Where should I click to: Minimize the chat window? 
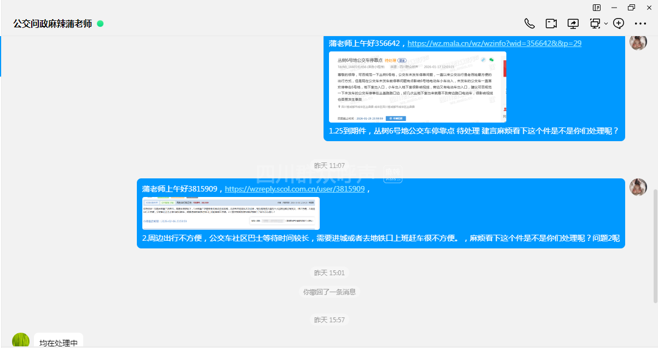(x=614, y=8)
